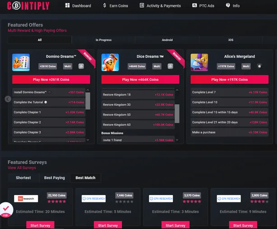
Task: Click the Invite 1 friend bonus mission row
Action: pyautogui.click(x=138, y=140)
